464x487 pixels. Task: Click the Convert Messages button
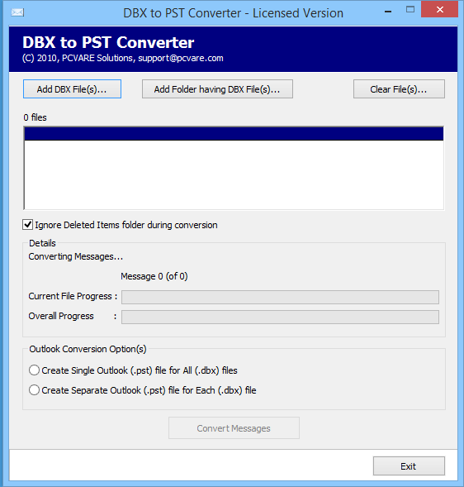(234, 428)
